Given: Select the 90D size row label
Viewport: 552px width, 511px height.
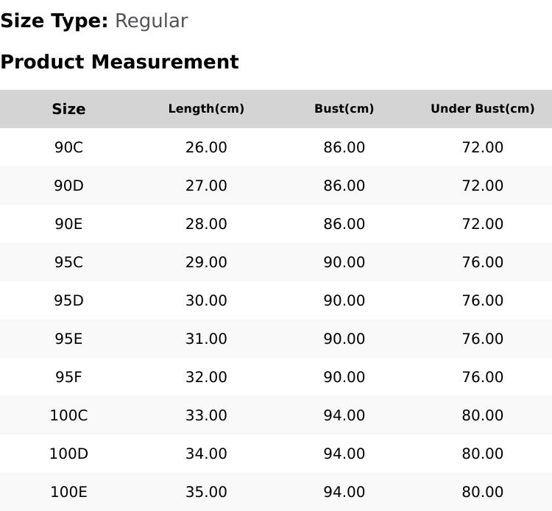Looking at the screenshot, I should point(68,186).
